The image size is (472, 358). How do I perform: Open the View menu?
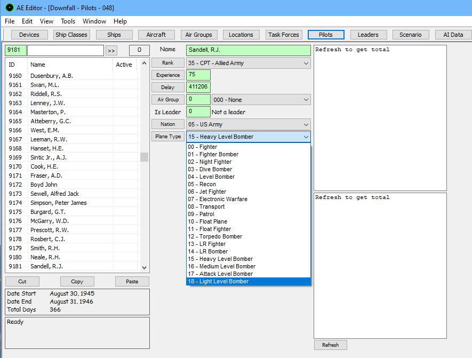pos(46,21)
